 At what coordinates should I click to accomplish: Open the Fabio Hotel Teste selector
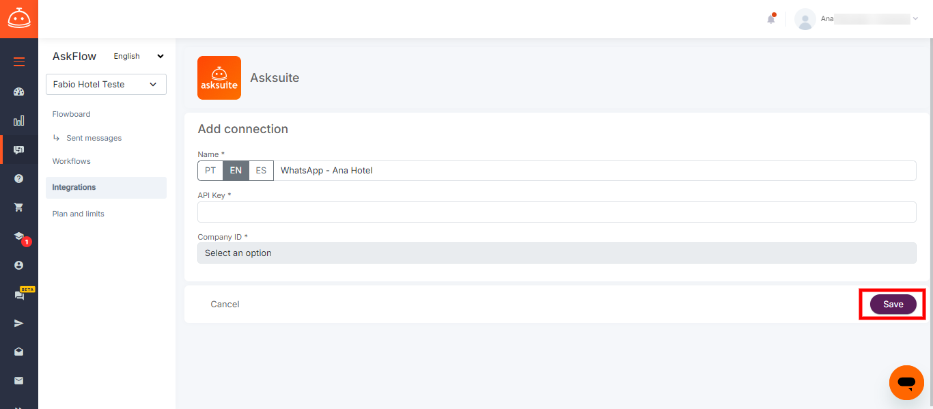[106, 84]
